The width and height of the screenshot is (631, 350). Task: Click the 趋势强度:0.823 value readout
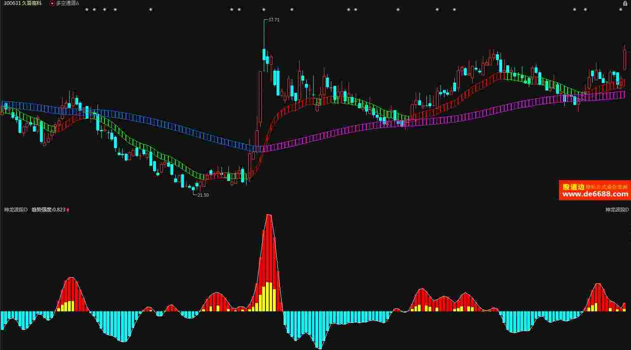48,210
